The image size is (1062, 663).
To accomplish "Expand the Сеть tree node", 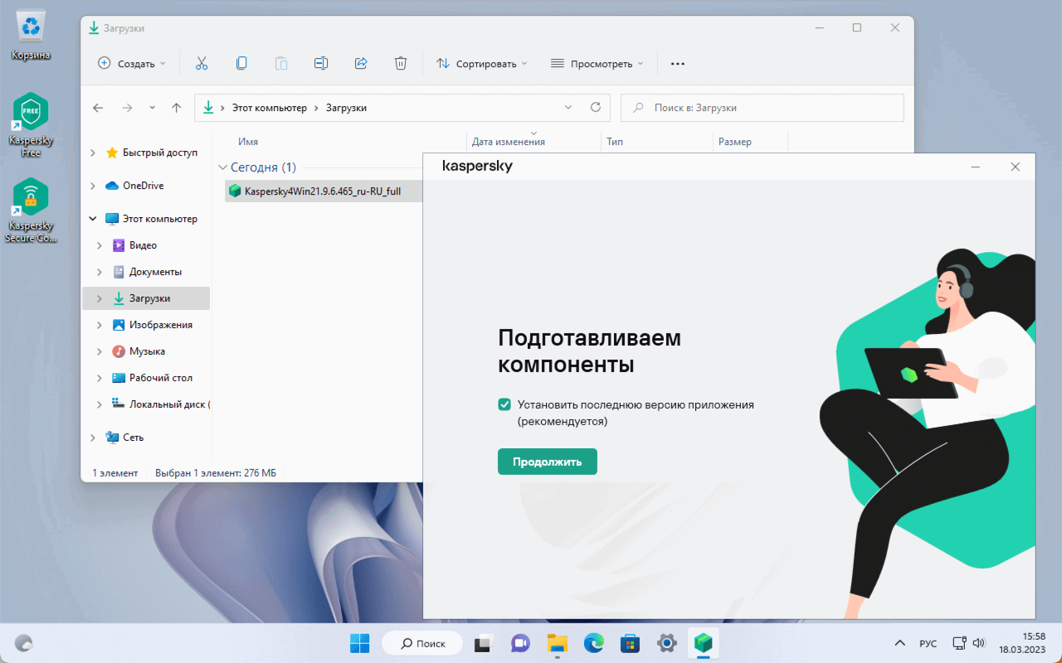I will [93, 438].
